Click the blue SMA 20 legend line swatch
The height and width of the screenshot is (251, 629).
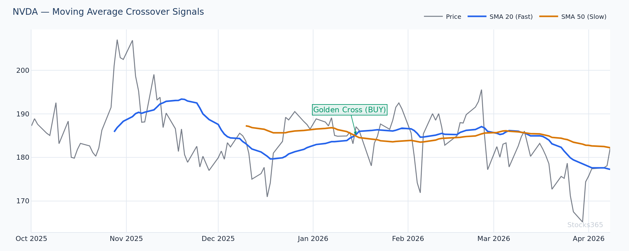477,17
